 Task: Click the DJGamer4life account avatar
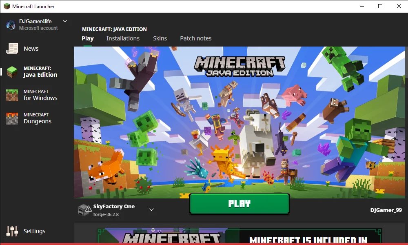11,25
